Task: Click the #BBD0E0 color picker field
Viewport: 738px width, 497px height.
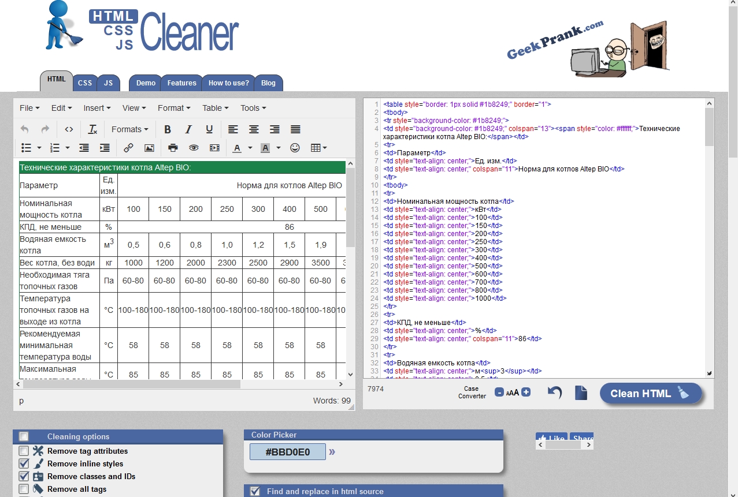Action: 288,452
